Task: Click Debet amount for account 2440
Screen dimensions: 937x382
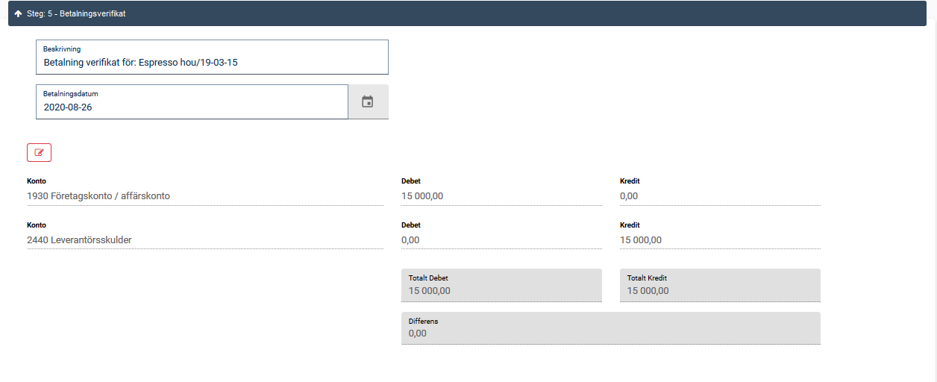Action: tap(501, 240)
